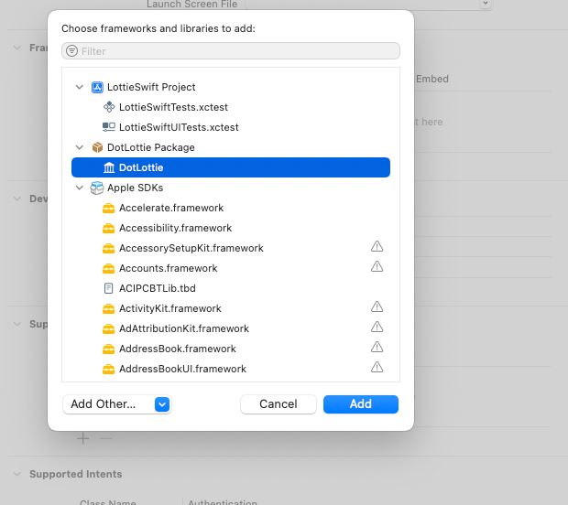Viewport: 568px width, 505px height.
Task: Click warning triangle for ActivityKit.framework
Action: (x=377, y=306)
